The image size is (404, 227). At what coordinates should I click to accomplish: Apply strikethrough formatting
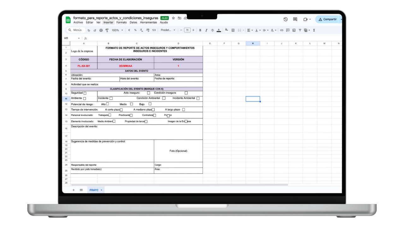click(x=212, y=30)
